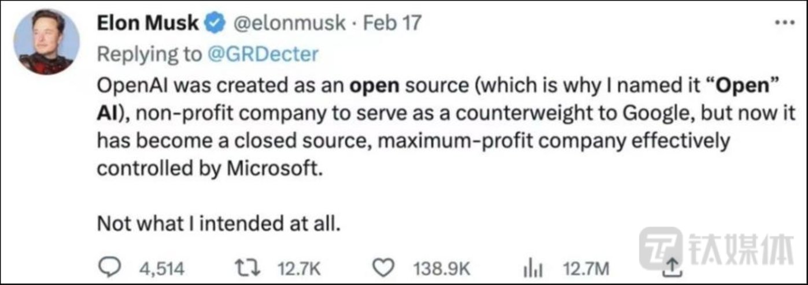Click the 4,514 replies count
Image resolution: width=808 pixels, height=285 pixels.
pyautogui.click(x=162, y=268)
